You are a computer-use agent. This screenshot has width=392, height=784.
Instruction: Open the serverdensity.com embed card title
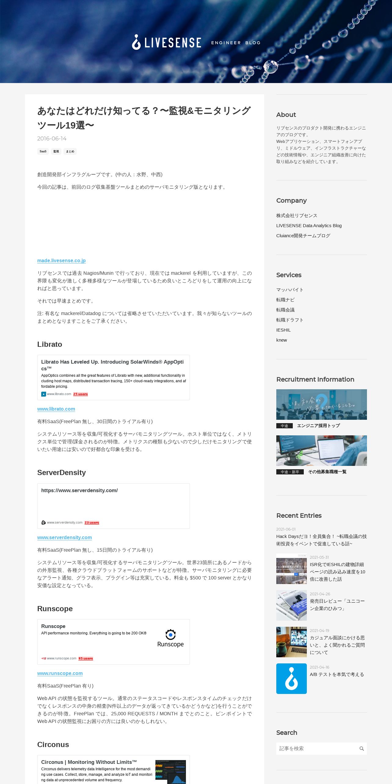tap(79, 490)
